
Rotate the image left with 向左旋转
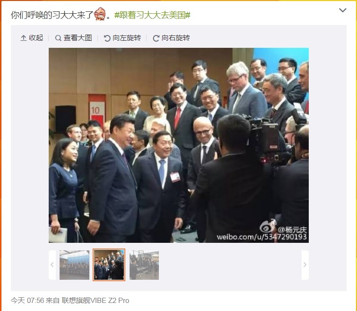tap(122, 38)
